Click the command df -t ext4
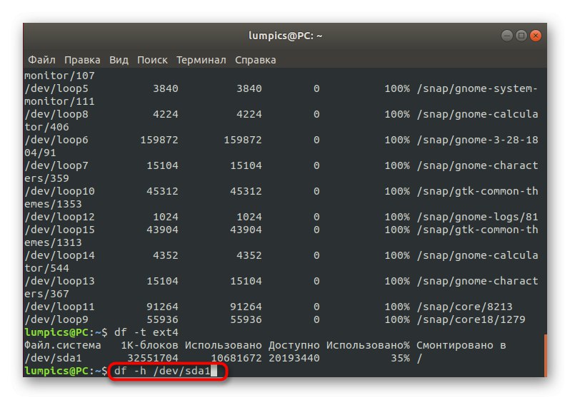This screenshot has height=400, width=570. [146, 332]
